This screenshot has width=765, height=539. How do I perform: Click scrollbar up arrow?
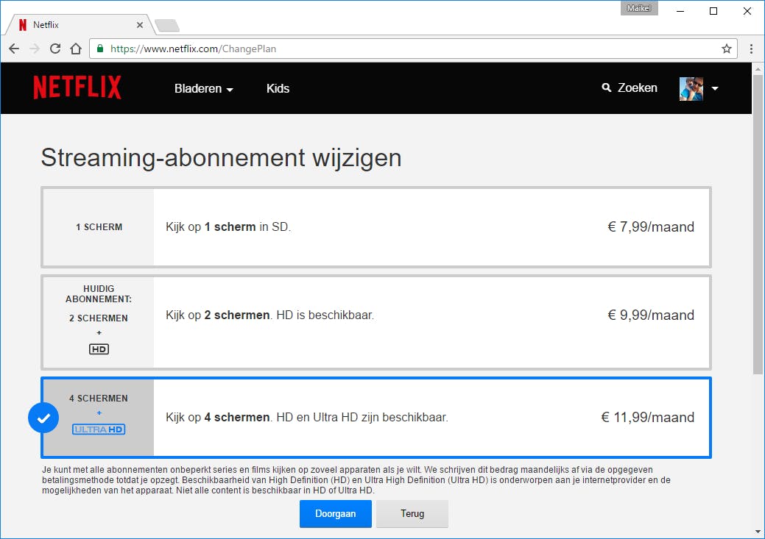758,68
